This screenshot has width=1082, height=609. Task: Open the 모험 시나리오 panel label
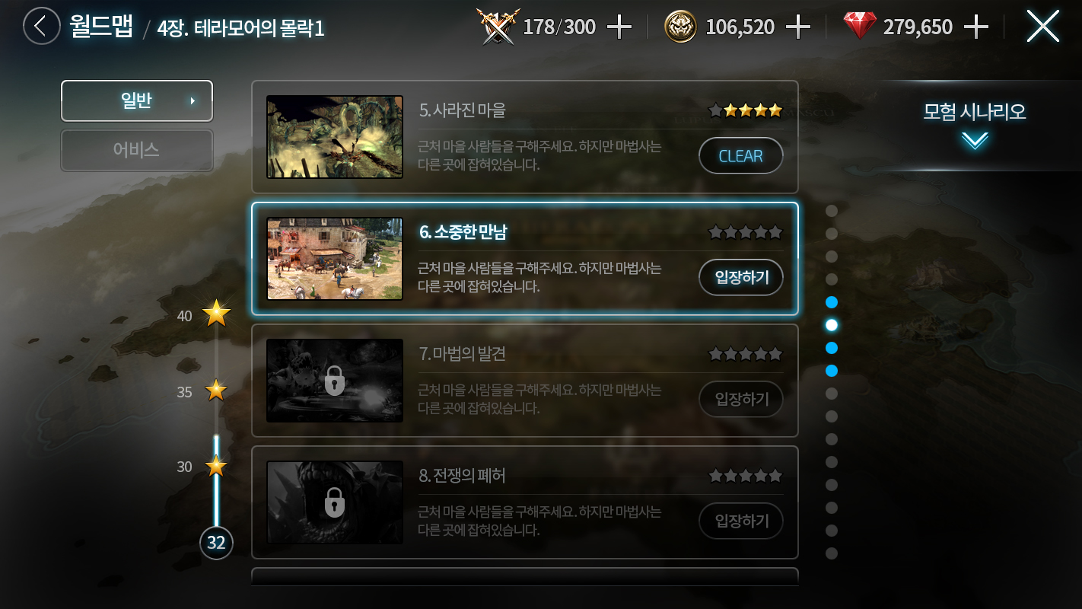(975, 112)
